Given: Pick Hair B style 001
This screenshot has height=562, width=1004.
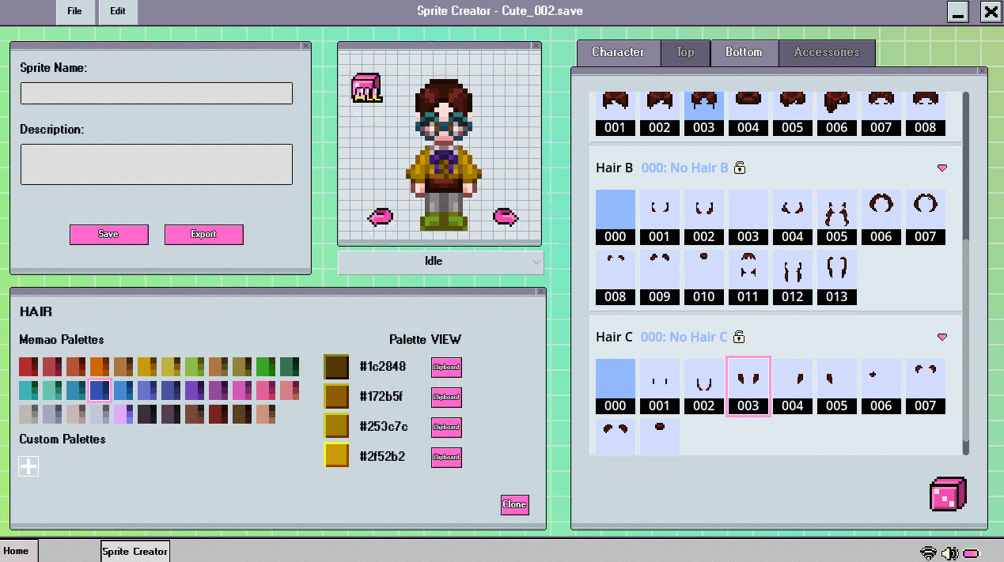Looking at the screenshot, I should point(660,217).
